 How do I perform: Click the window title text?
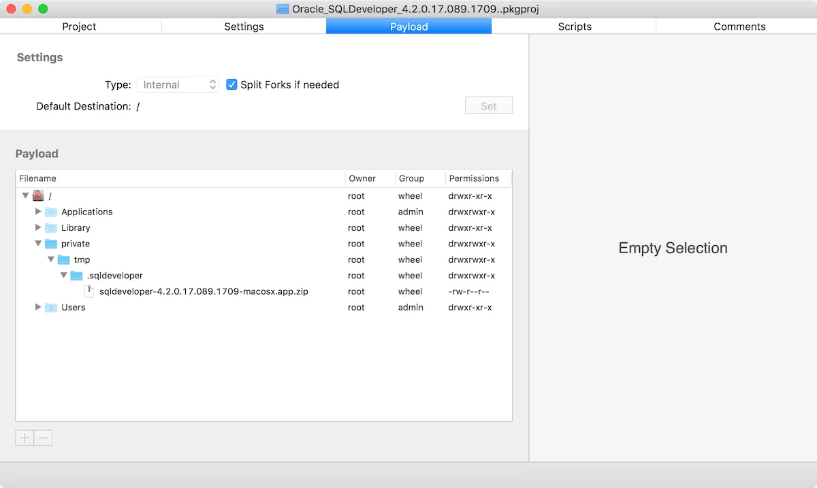click(416, 9)
